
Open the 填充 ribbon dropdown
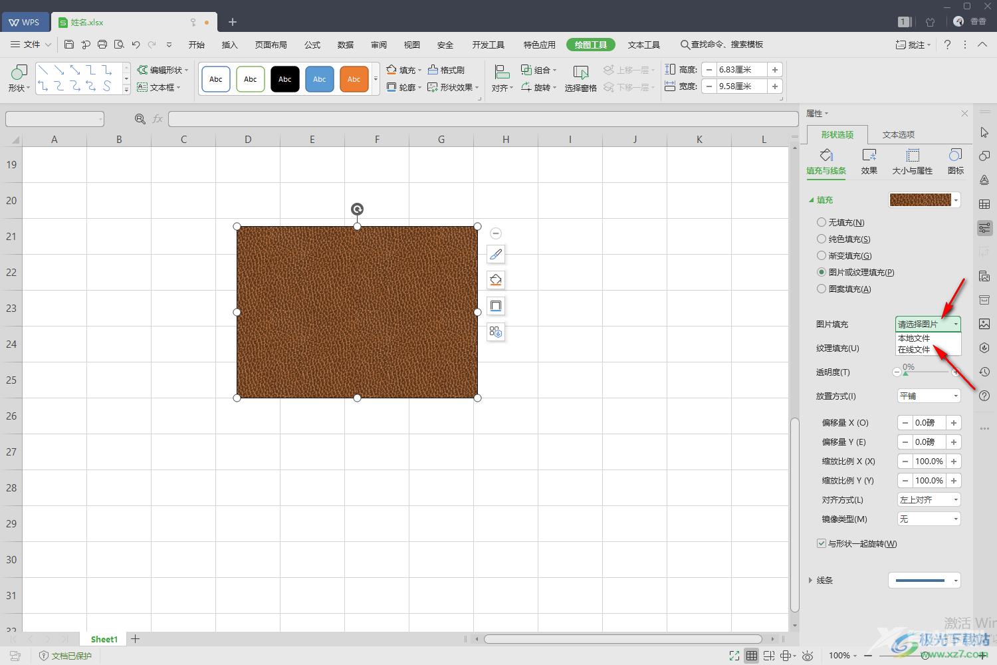coord(404,70)
